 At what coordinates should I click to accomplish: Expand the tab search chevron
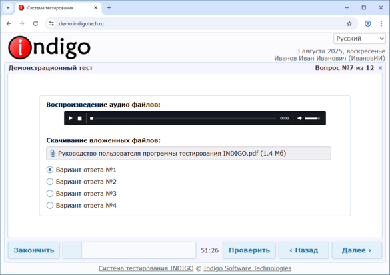coord(8,8)
